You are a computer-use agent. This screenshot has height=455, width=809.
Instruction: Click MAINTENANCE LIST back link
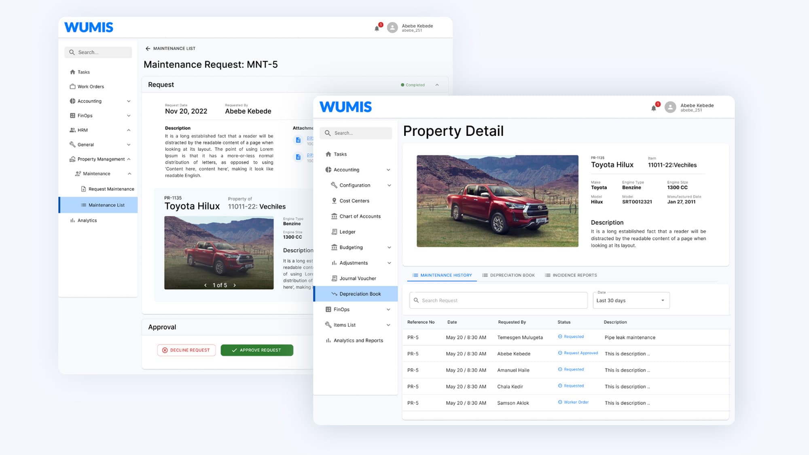pyautogui.click(x=174, y=49)
